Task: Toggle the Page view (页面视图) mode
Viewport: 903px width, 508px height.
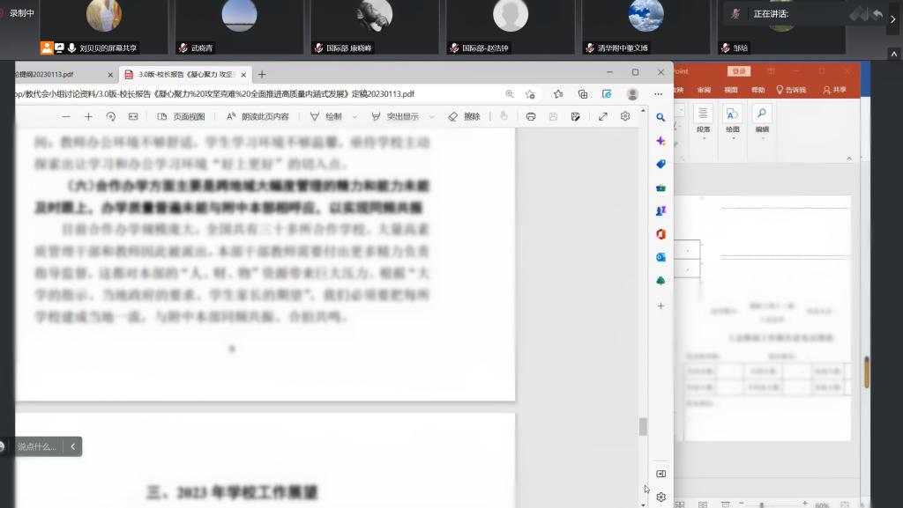Action: (x=181, y=116)
